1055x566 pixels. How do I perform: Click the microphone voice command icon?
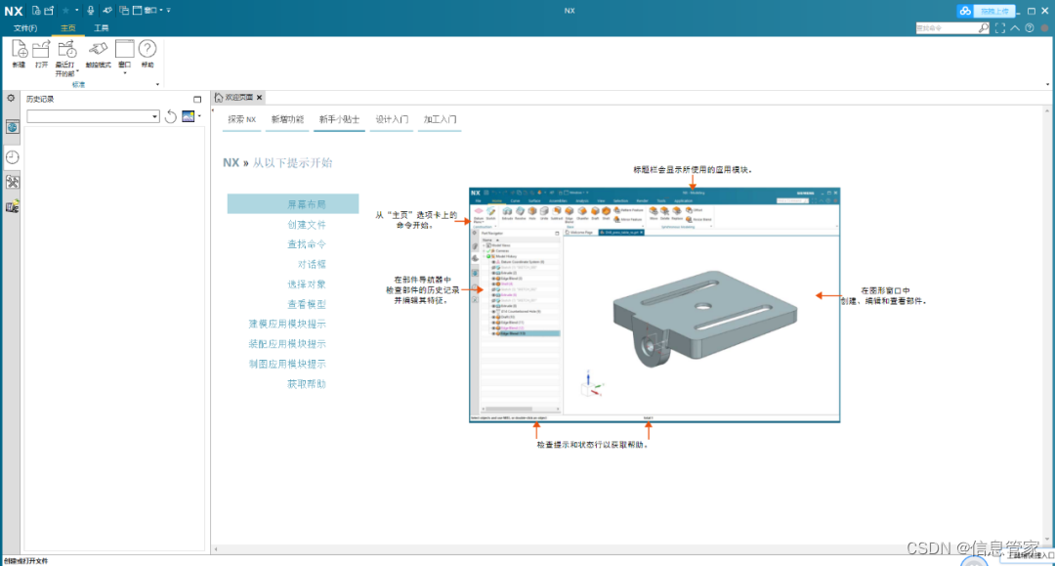pos(90,10)
